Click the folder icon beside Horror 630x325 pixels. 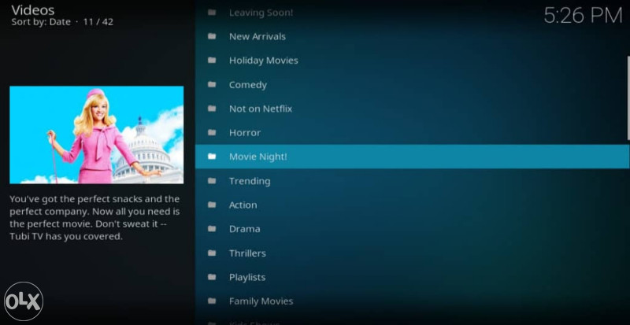212,132
